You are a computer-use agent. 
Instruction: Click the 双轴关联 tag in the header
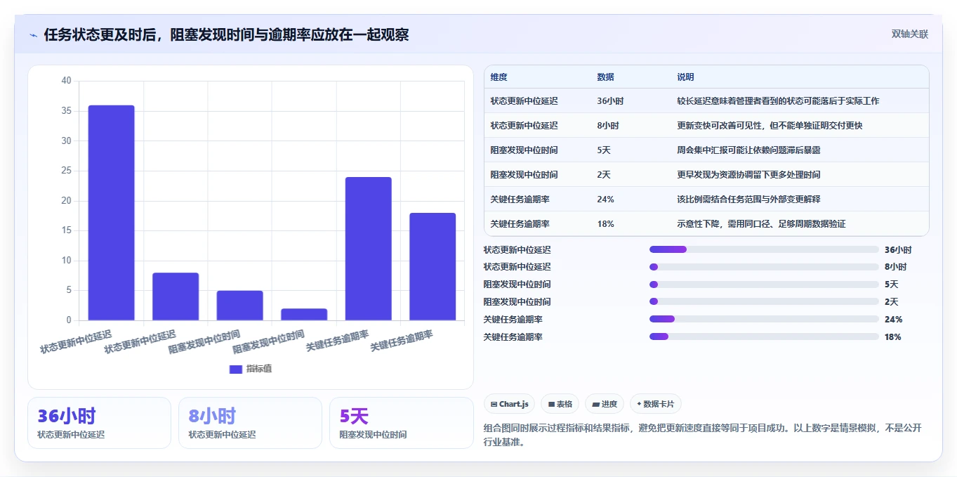pyautogui.click(x=910, y=34)
